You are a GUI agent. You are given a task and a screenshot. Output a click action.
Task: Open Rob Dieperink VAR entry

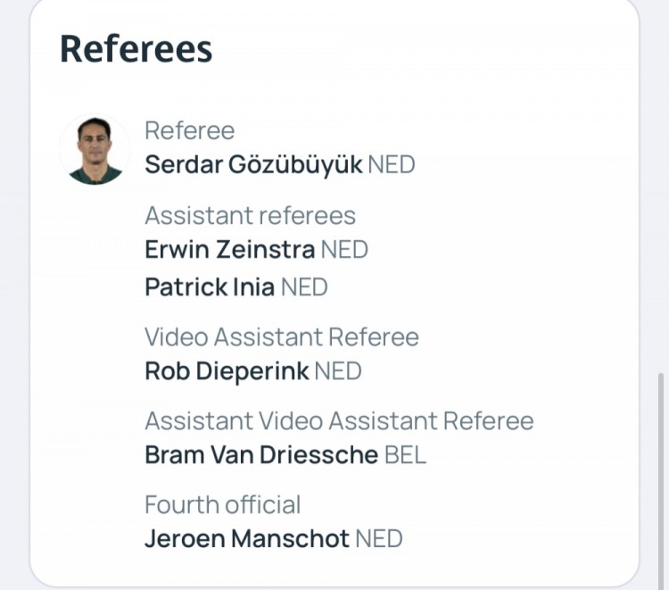click(227, 371)
